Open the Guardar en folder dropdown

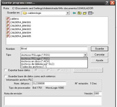pyautogui.click(x=67, y=13)
